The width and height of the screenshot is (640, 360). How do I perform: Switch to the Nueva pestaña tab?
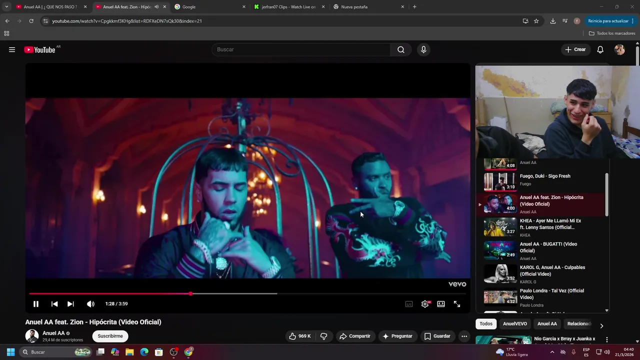pos(368,7)
